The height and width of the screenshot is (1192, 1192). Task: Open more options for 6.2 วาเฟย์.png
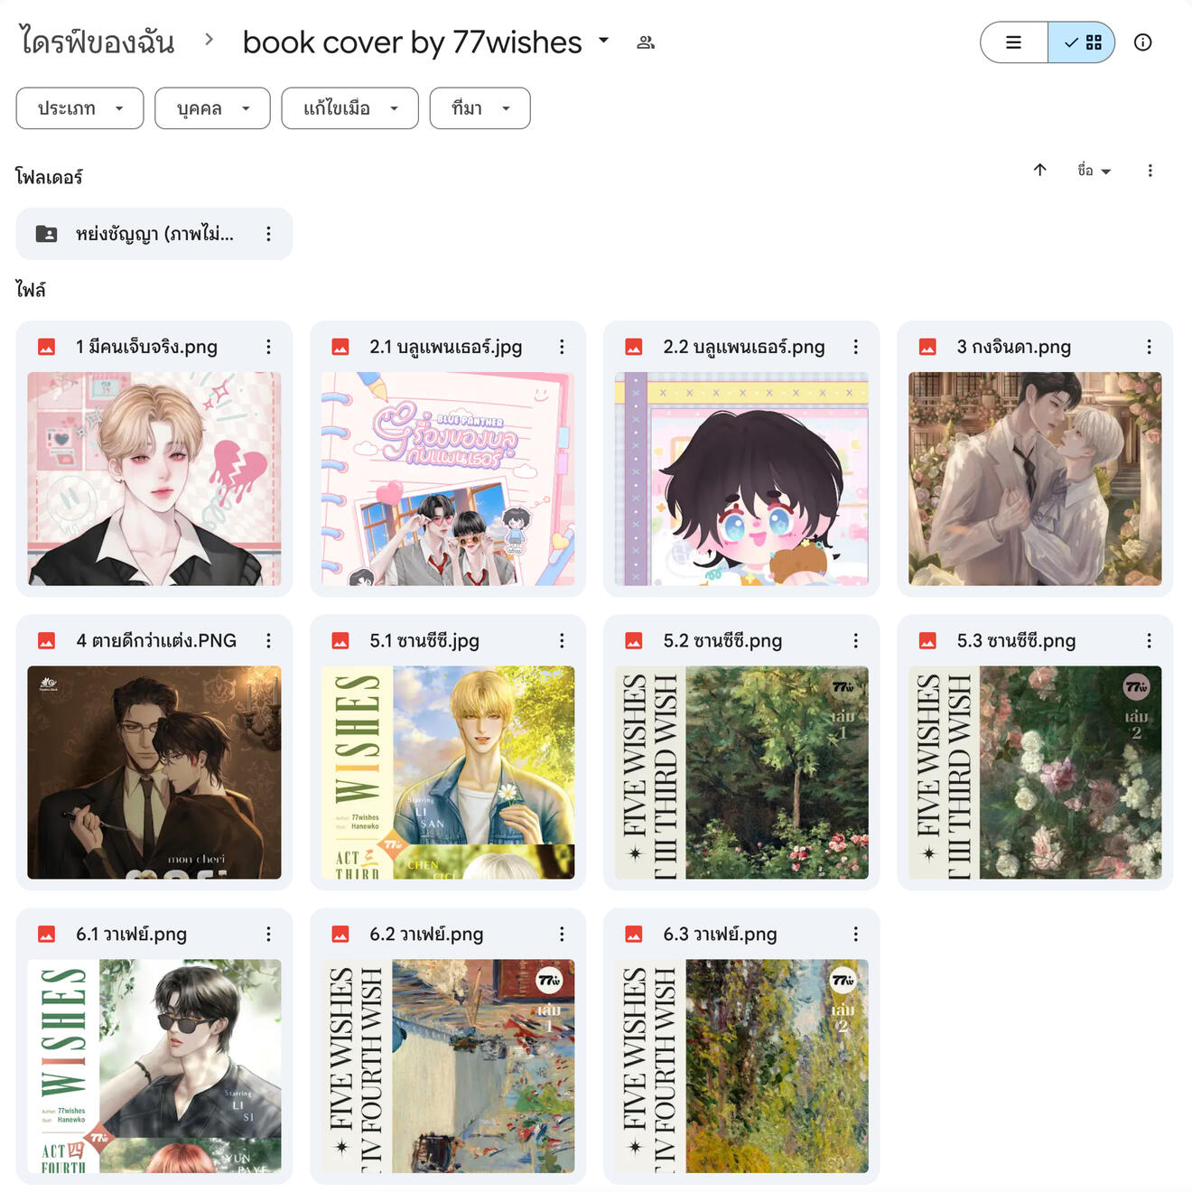[x=562, y=934]
